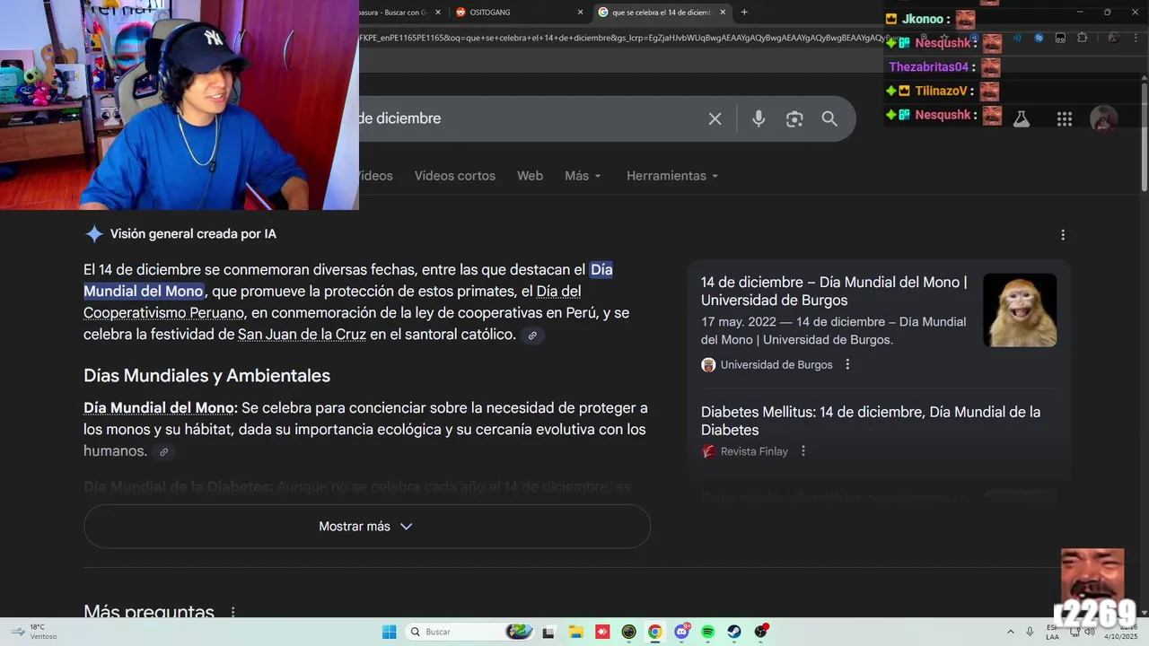Image resolution: width=1149 pixels, height=646 pixels.
Task: Open Diabetes Mellitus result title
Action: (x=871, y=421)
